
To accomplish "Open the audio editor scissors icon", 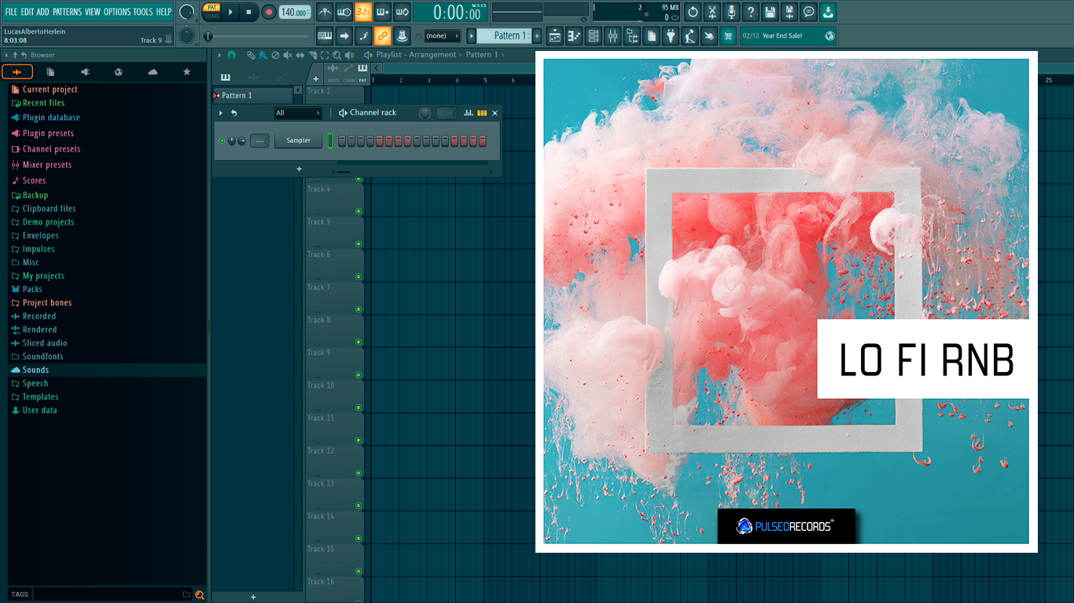I will (x=712, y=12).
